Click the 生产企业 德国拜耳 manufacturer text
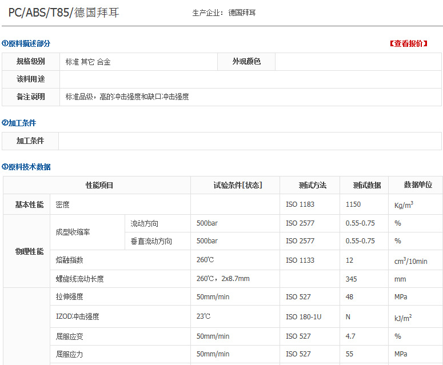443x365 pixels. point(224,13)
